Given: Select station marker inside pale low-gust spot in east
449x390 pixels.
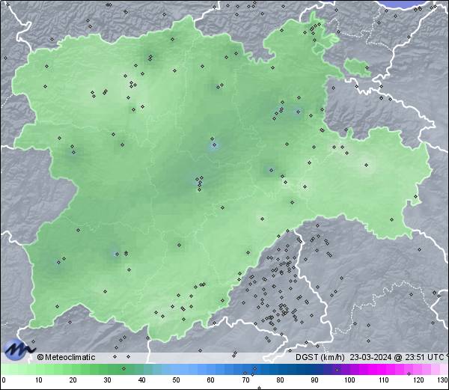Looking at the screenshot, I should pos(366,165).
